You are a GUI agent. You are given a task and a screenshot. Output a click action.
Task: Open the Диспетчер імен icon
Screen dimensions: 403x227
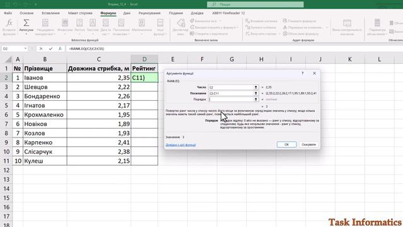[181, 23]
